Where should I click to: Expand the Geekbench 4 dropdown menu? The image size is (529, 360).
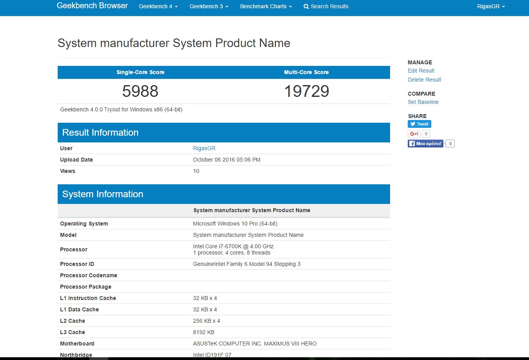158,6
